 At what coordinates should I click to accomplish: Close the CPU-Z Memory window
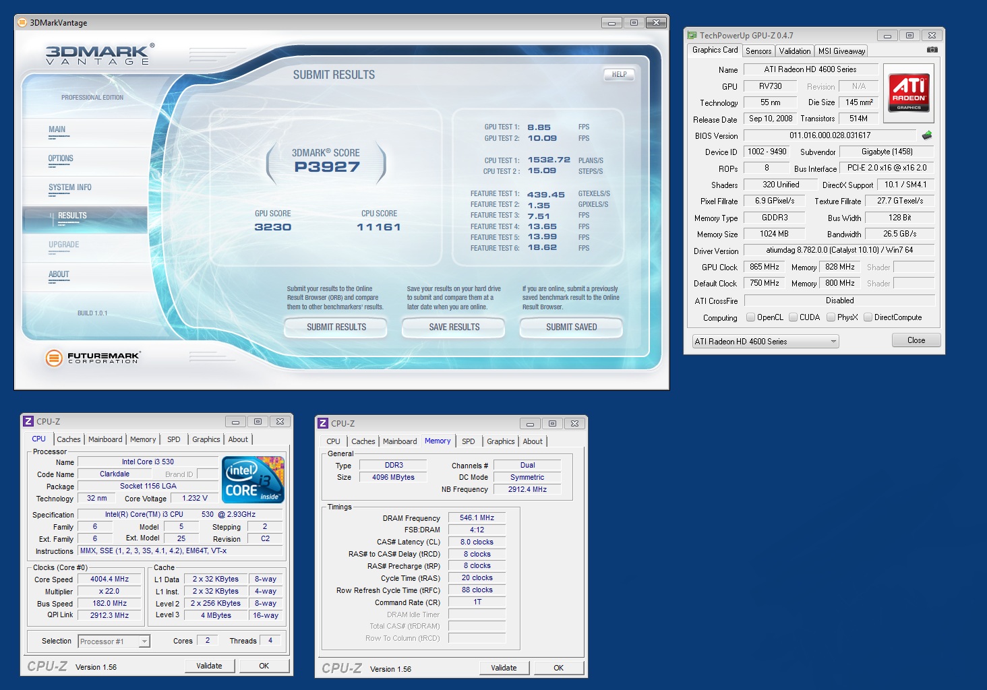click(574, 424)
